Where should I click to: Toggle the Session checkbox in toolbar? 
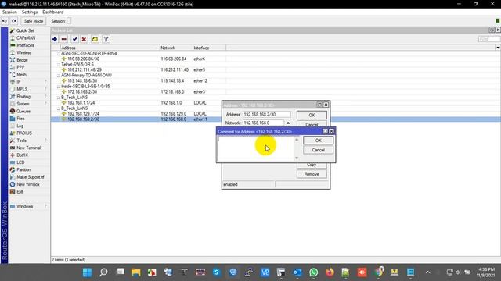pyautogui.click(x=69, y=21)
